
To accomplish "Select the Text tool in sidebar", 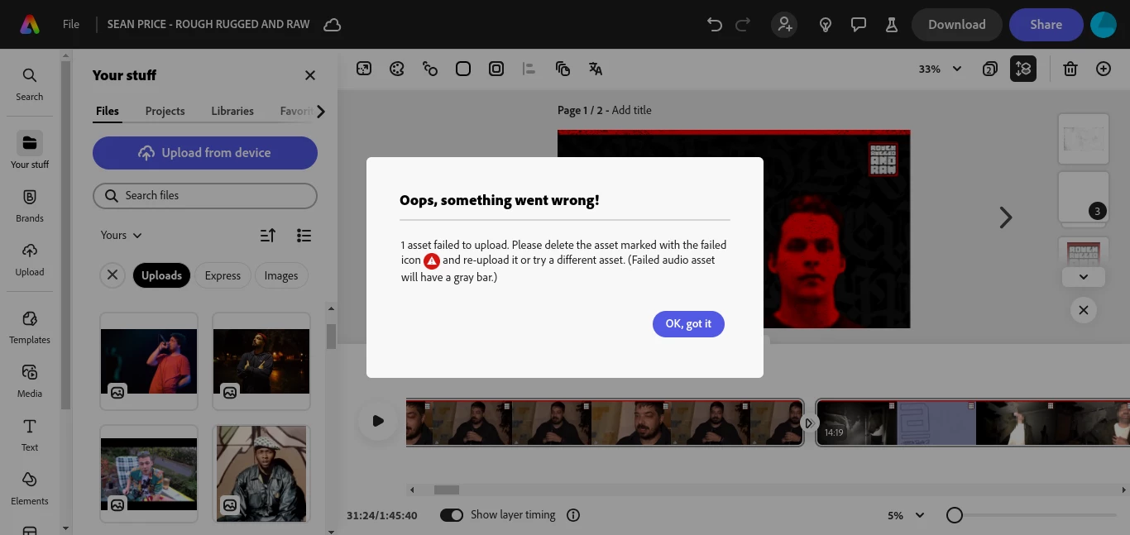I will pyautogui.click(x=30, y=434).
